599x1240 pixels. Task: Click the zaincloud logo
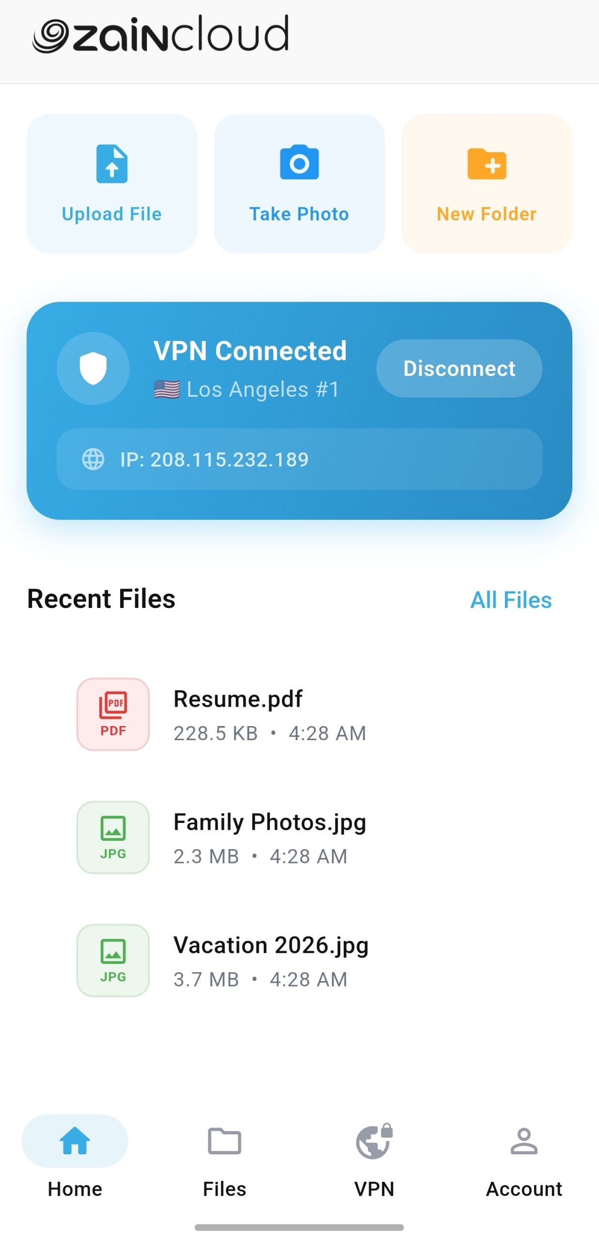pyautogui.click(x=160, y=34)
